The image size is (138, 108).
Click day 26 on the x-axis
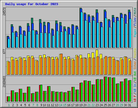[109, 105]
